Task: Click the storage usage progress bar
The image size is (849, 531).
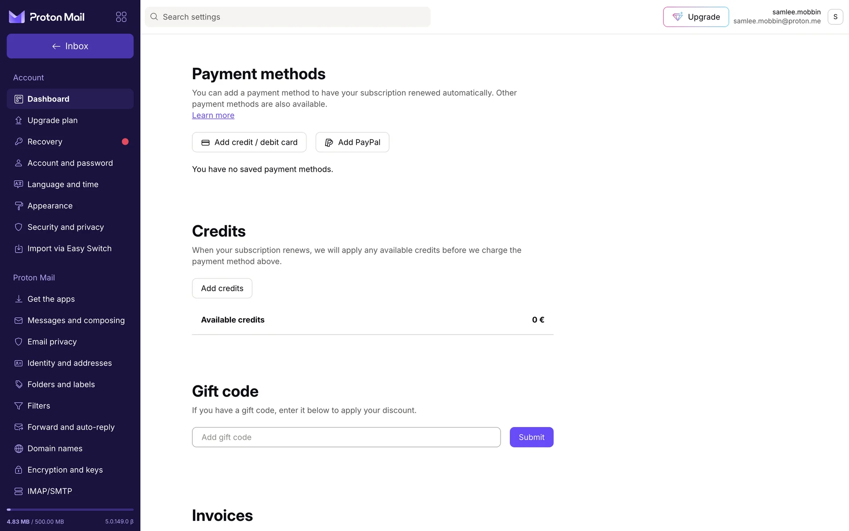Action: coord(70,510)
